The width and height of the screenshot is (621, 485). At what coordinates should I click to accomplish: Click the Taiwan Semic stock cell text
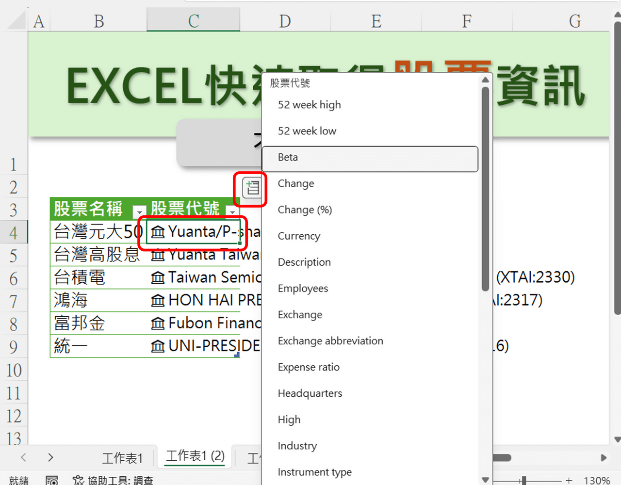215,277
